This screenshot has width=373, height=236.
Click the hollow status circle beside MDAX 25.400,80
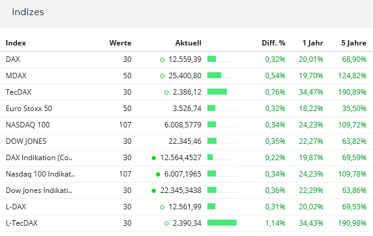tap(162, 76)
